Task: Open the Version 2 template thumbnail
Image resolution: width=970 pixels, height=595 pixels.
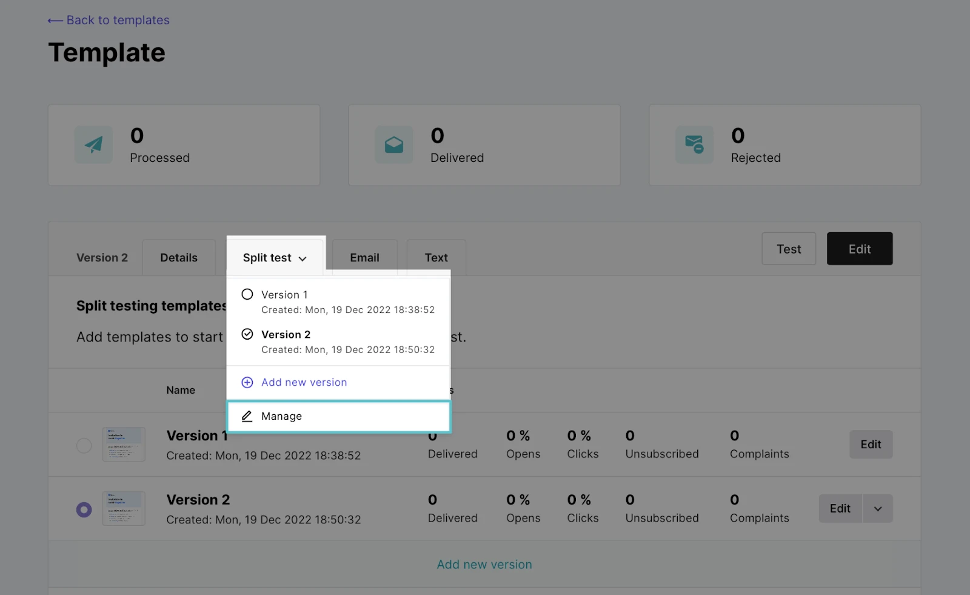Action: pyautogui.click(x=124, y=508)
